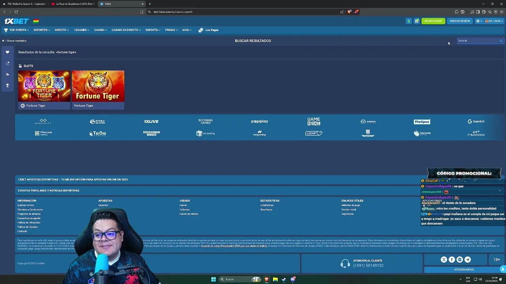Open Casino en Directo footer link
This screenshot has width=506, height=284.
(x=189, y=214)
